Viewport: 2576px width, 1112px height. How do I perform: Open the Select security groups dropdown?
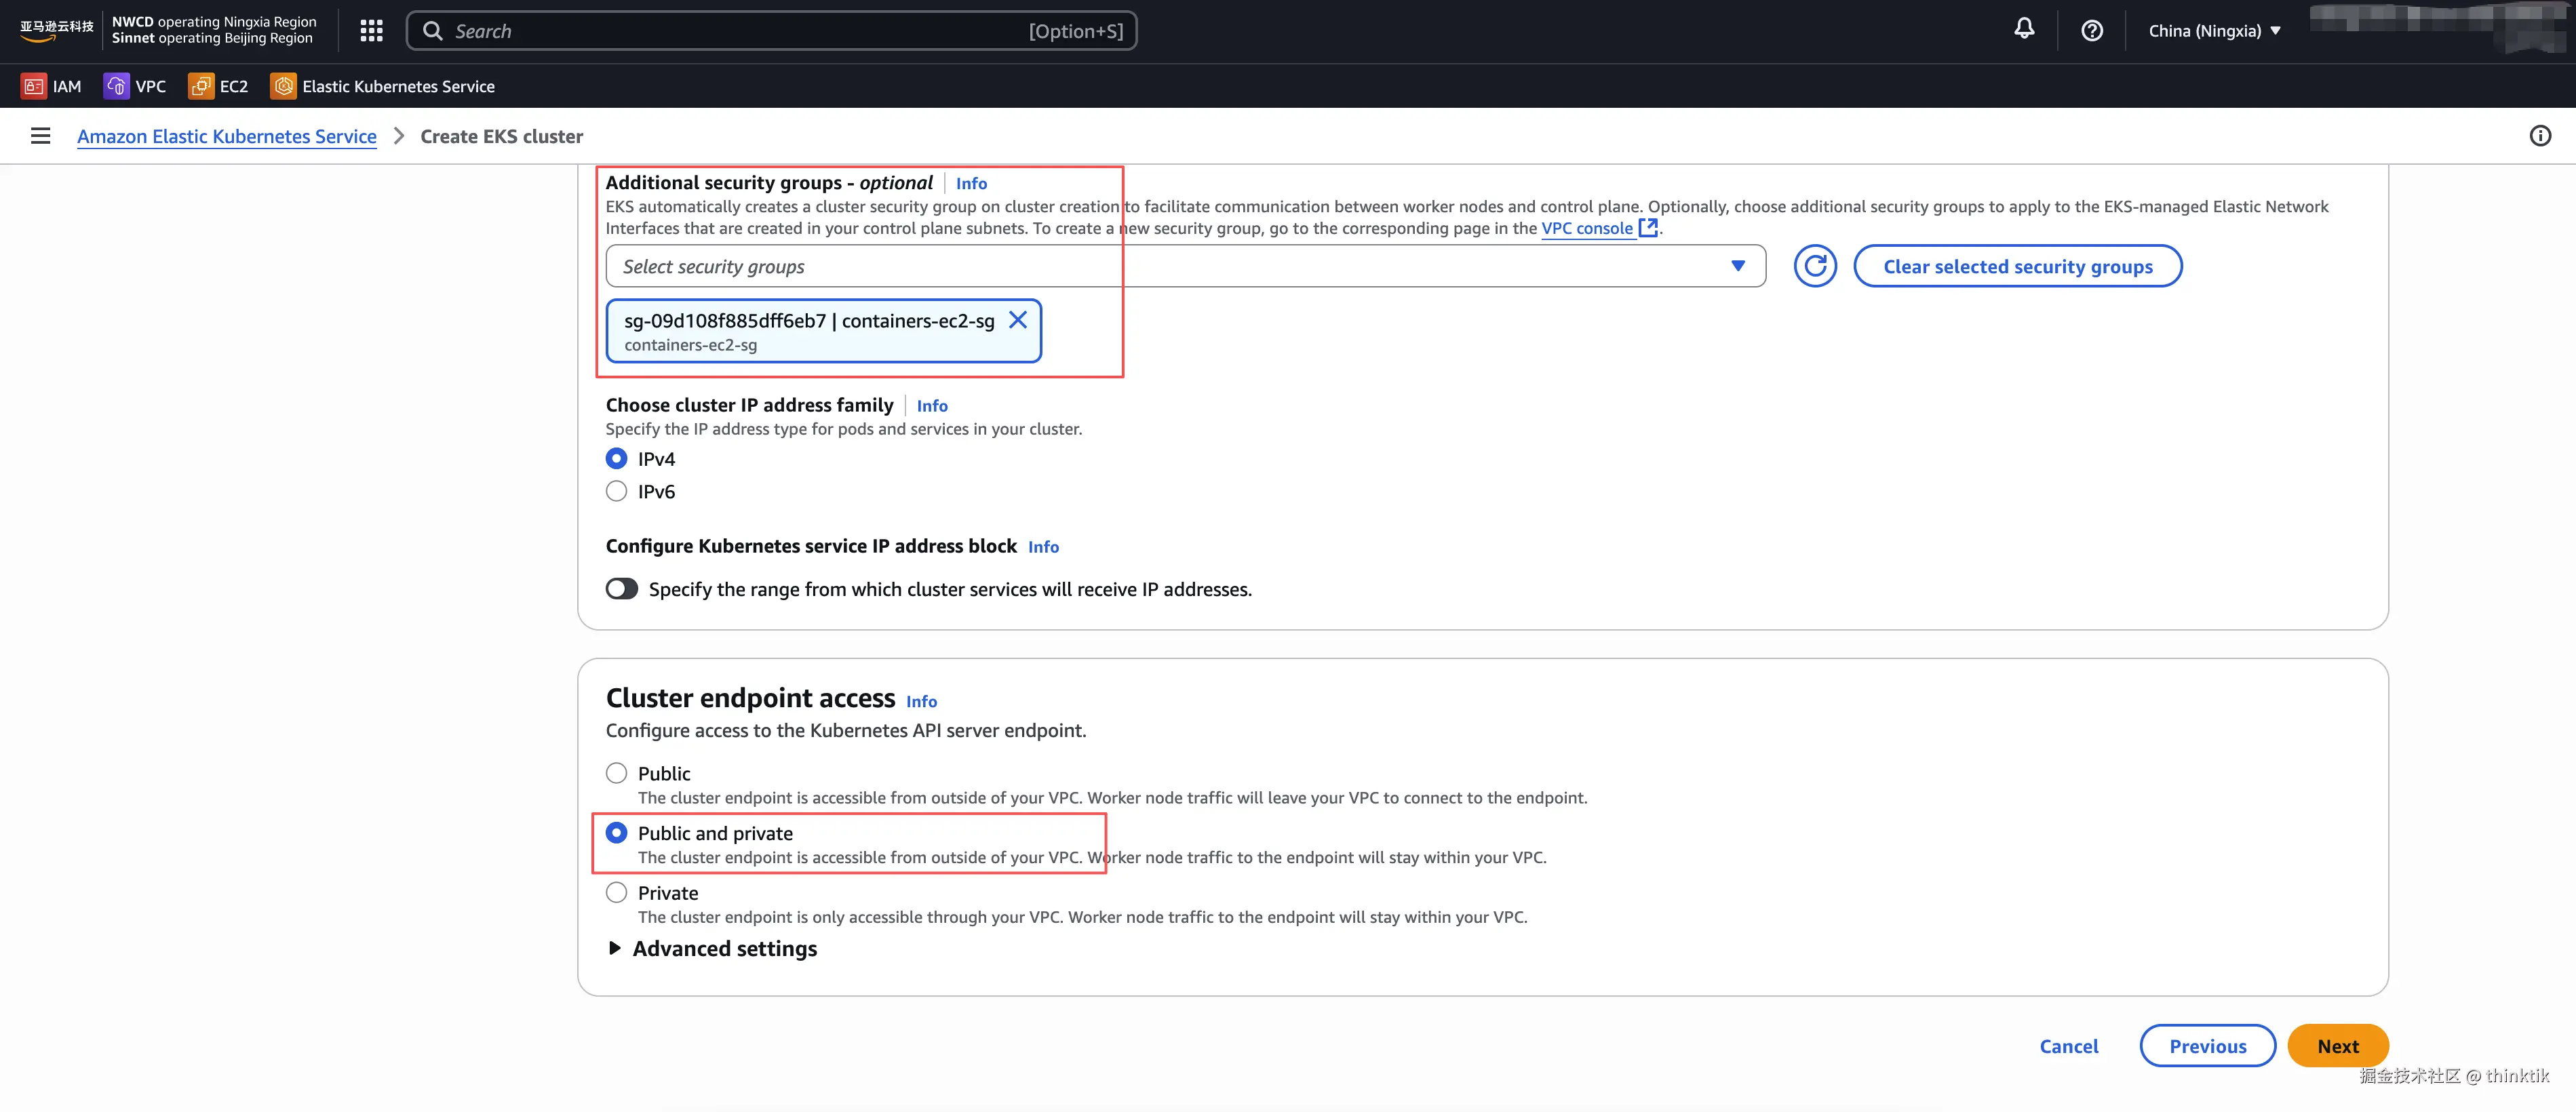pyautogui.click(x=1184, y=266)
